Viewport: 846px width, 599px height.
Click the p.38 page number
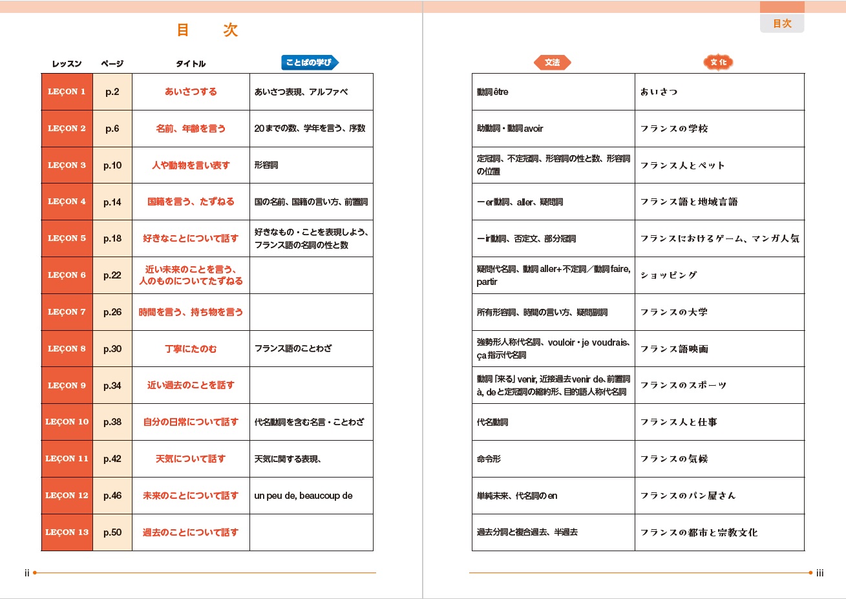point(112,422)
